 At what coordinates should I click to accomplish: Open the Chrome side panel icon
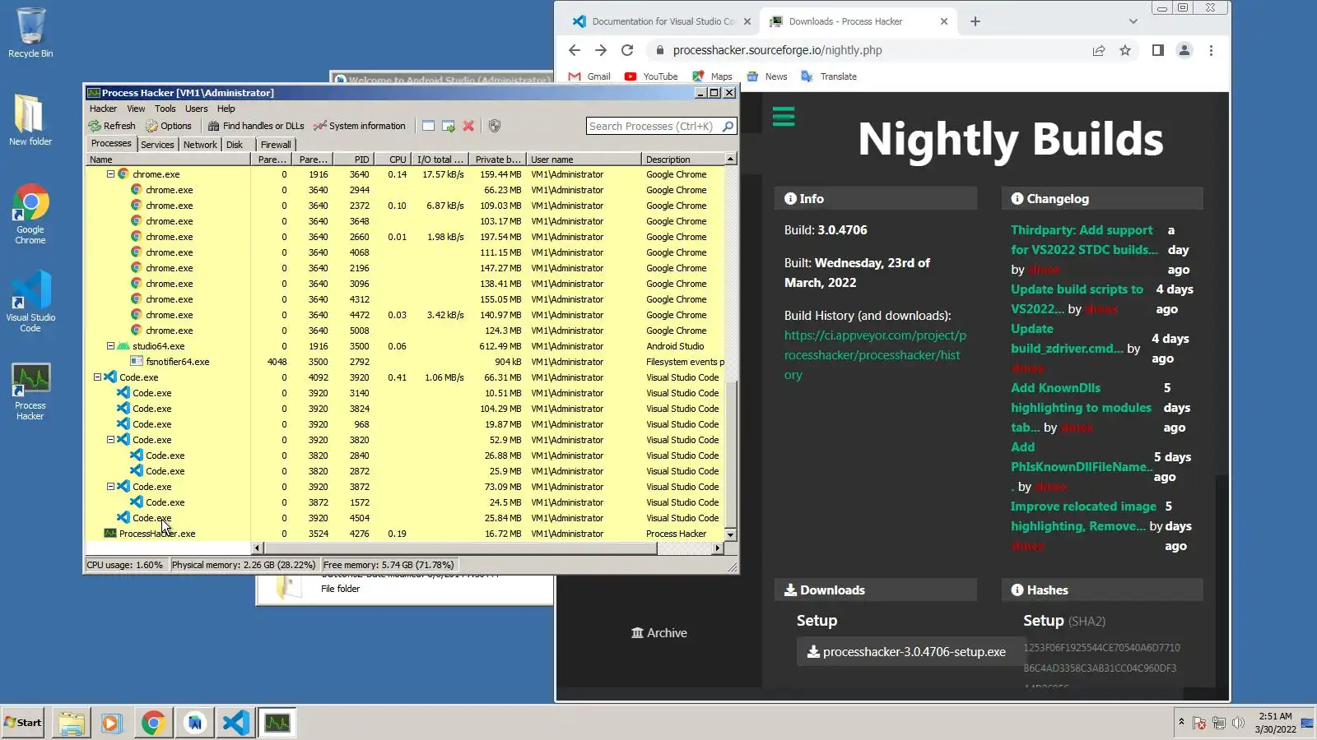tap(1157, 50)
